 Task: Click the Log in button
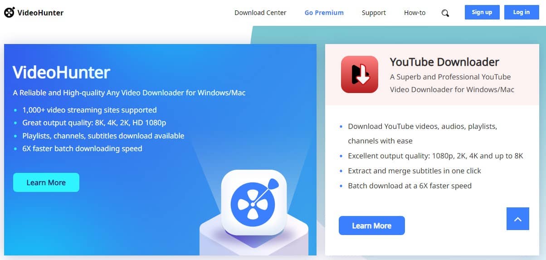point(522,12)
